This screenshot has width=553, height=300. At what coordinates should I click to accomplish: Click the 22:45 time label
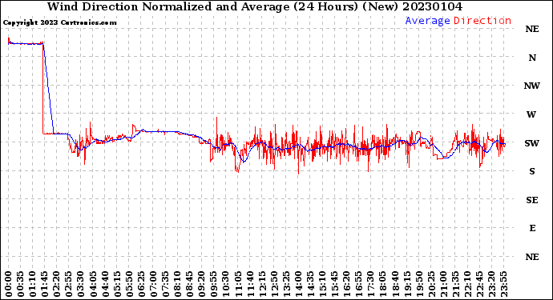[479, 284]
